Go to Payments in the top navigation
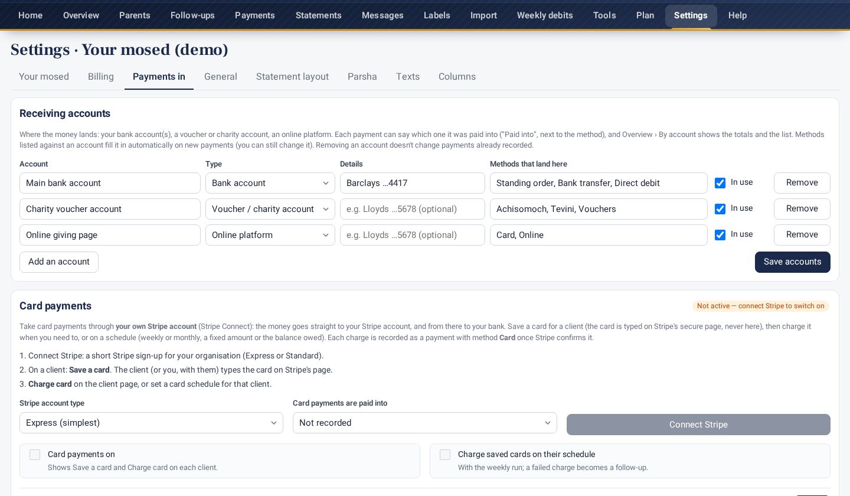850x496 pixels. [x=255, y=15]
